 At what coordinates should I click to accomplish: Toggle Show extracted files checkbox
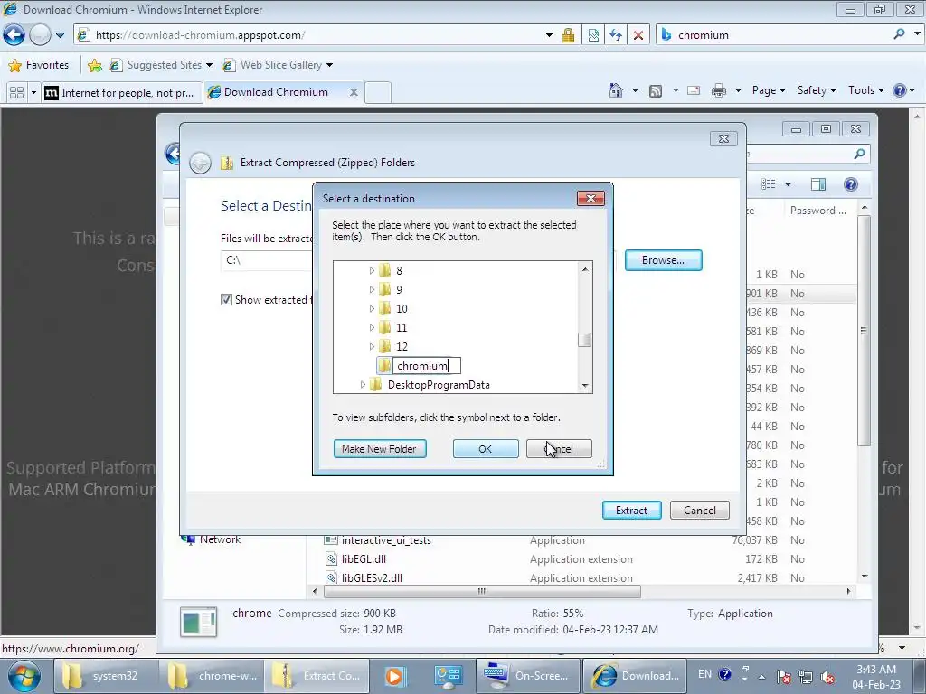pos(226,300)
